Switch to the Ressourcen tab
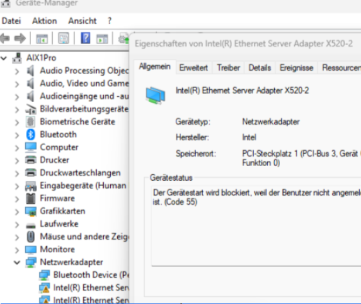 click(x=340, y=67)
